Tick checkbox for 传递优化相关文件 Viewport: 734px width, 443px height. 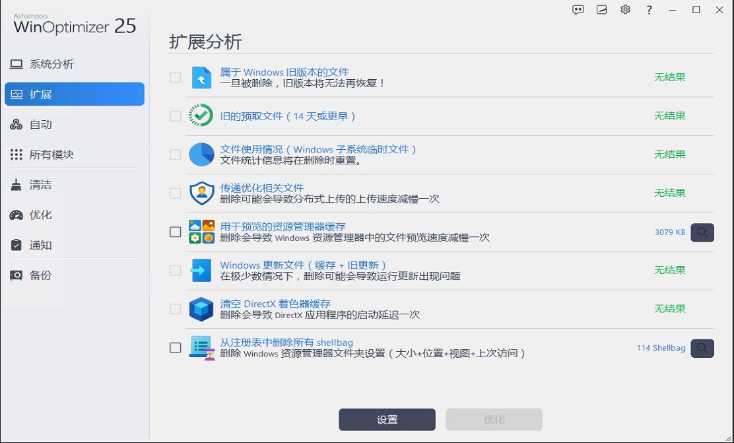pos(175,193)
